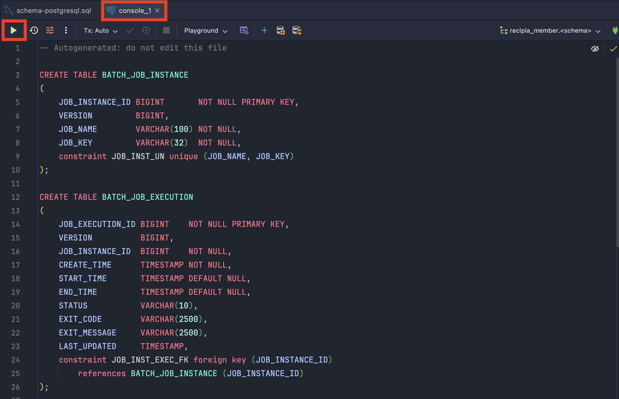Click database with orange arrows icon
This screenshot has height=399, width=619.
(x=297, y=30)
